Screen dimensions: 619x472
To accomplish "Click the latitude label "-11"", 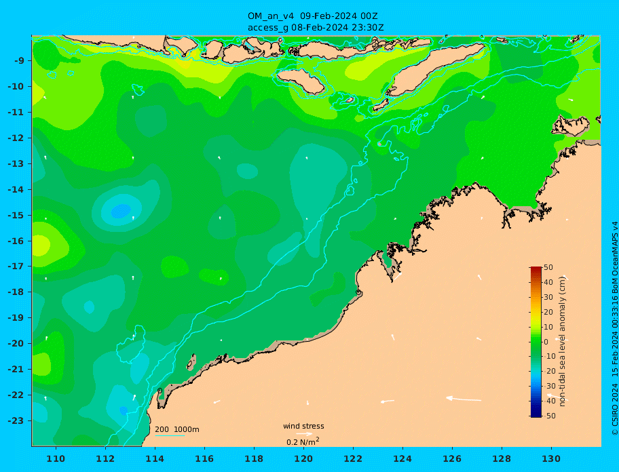I will 16,113.
